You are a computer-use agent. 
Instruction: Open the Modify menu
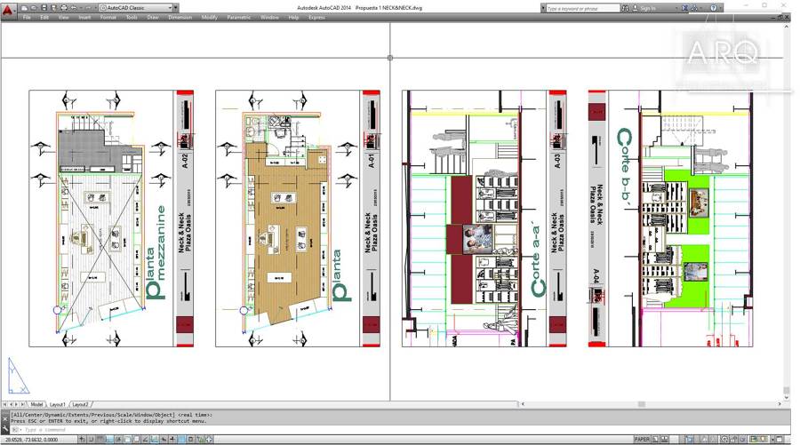209,18
